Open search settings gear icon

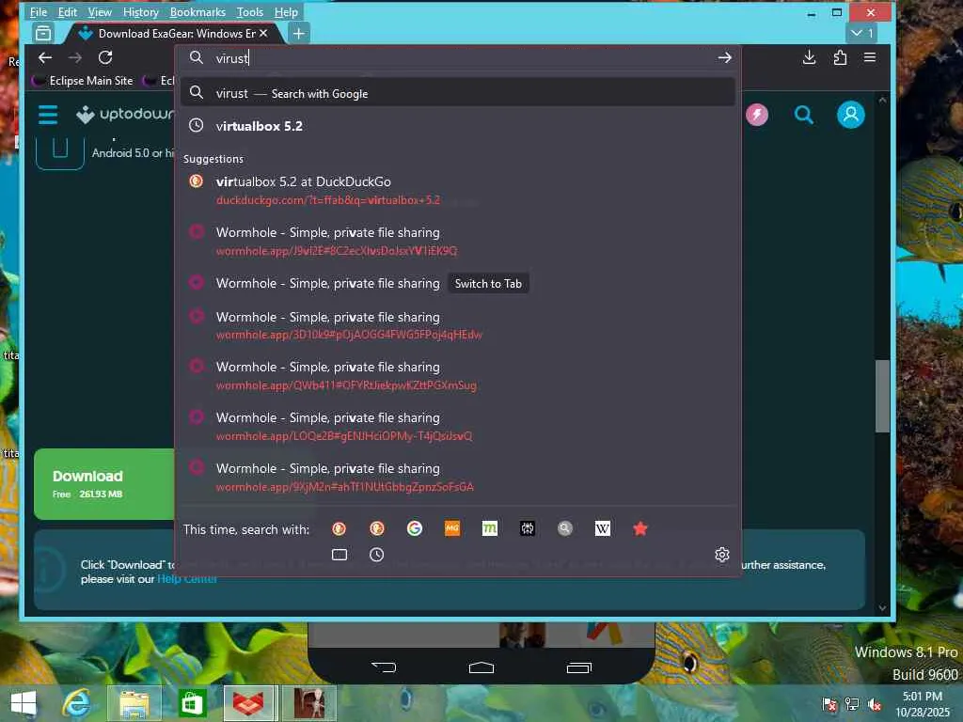pos(722,555)
